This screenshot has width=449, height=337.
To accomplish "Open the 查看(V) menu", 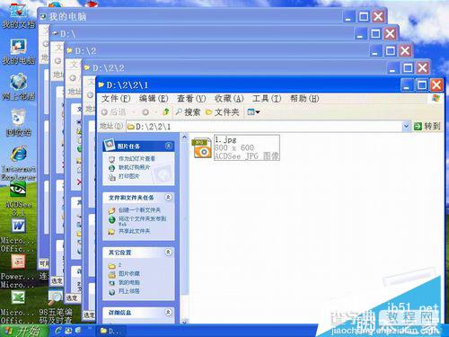I will point(191,98).
